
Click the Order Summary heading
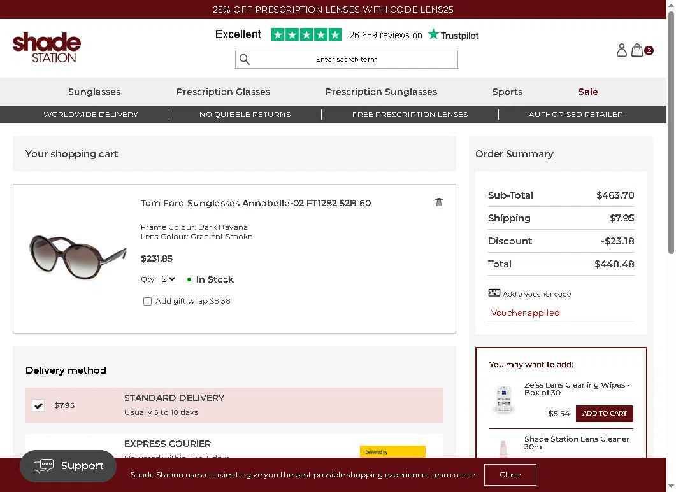click(x=514, y=154)
